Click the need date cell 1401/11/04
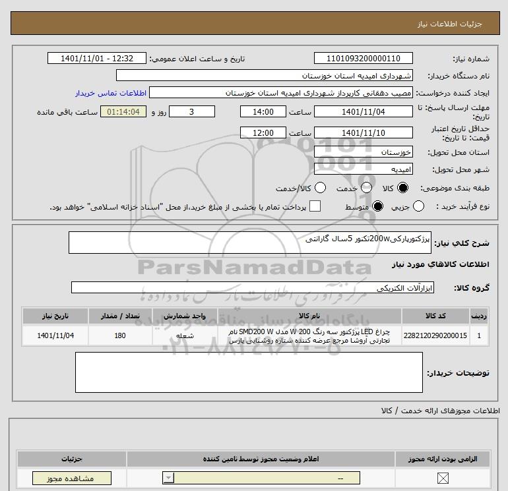The image size is (508, 491). [55, 335]
